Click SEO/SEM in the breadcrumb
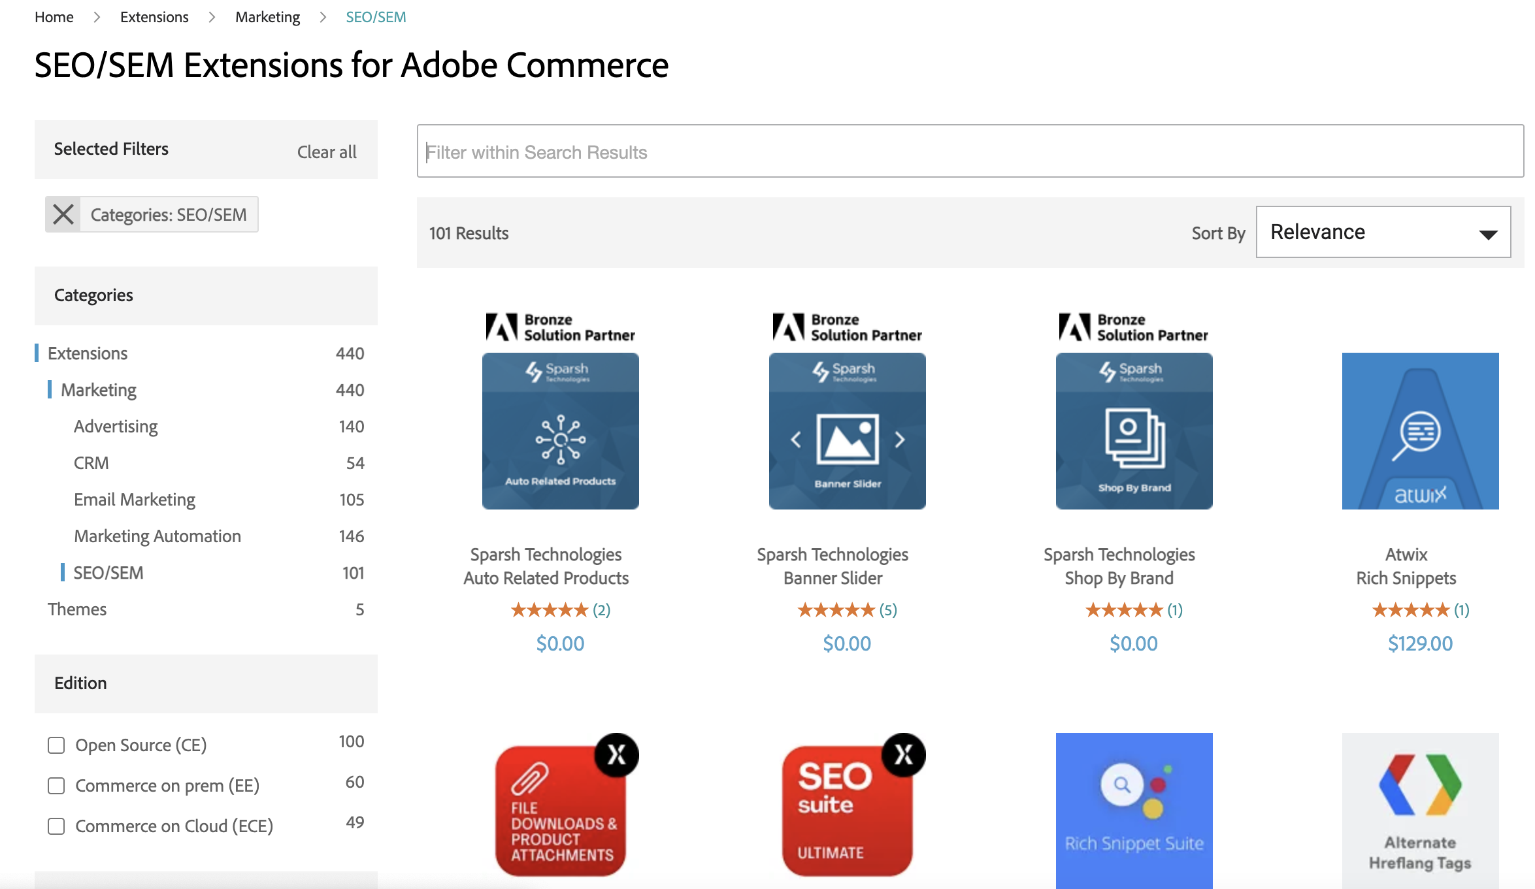The image size is (1535, 889). pos(376,17)
